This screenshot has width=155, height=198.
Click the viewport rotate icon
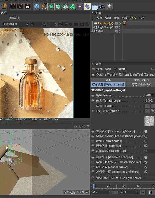click(84, 127)
